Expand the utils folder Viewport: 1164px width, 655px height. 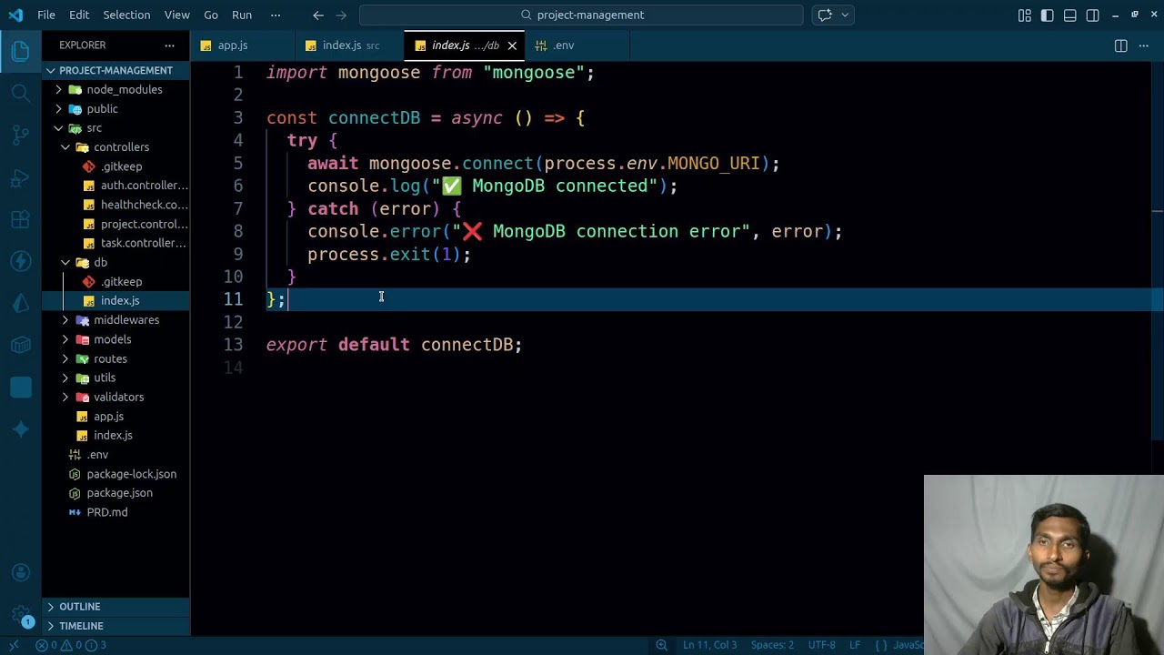115,378
